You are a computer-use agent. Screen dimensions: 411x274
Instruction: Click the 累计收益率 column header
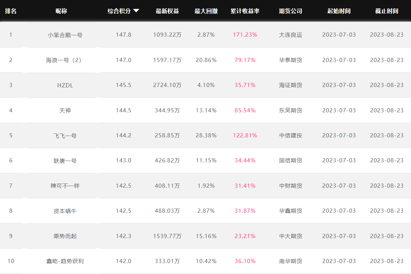[245, 11]
